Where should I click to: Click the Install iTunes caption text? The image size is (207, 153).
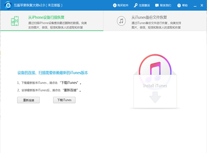[x=155, y=86]
